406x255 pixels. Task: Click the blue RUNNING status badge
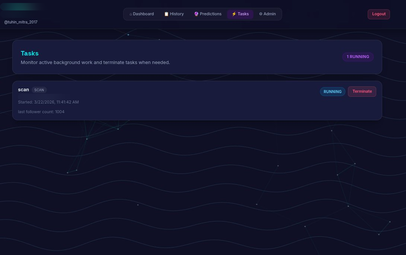pyautogui.click(x=332, y=92)
